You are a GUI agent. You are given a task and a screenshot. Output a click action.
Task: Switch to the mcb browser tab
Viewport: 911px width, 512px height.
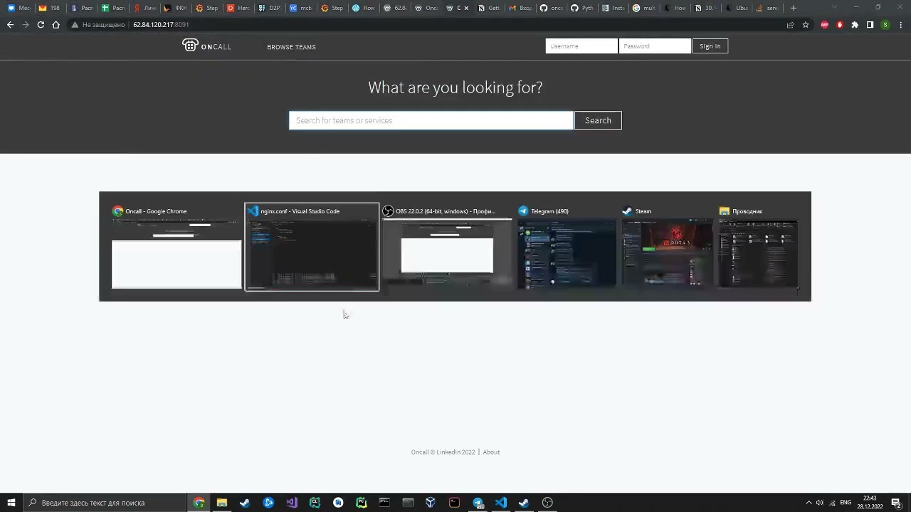click(x=300, y=8)
